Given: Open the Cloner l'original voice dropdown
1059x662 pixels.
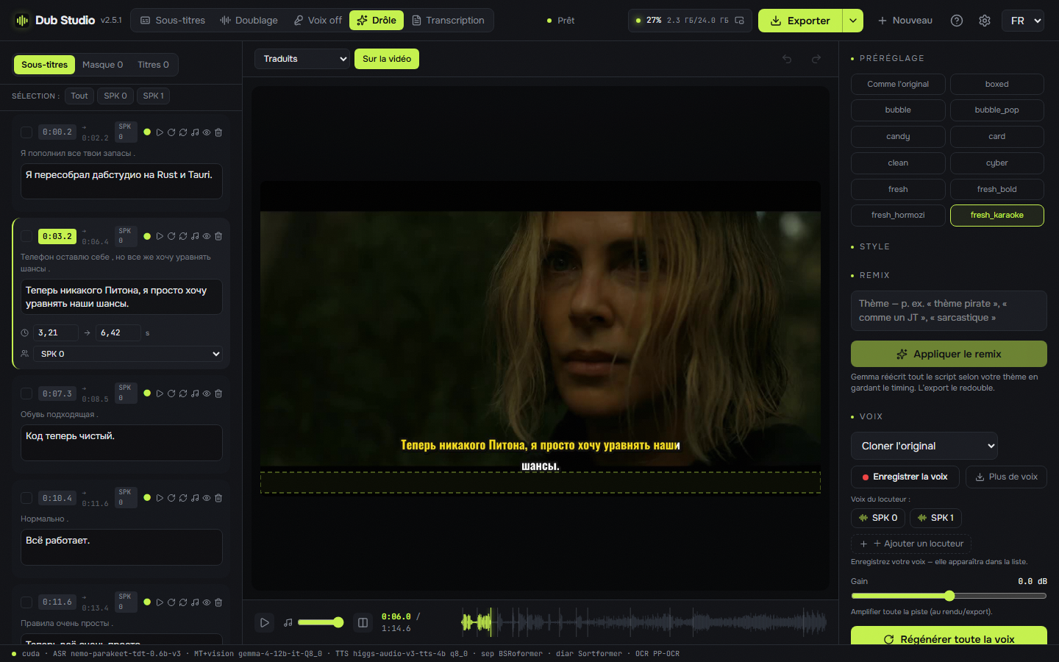Looking at the screenshot, I should pos(924,446).
